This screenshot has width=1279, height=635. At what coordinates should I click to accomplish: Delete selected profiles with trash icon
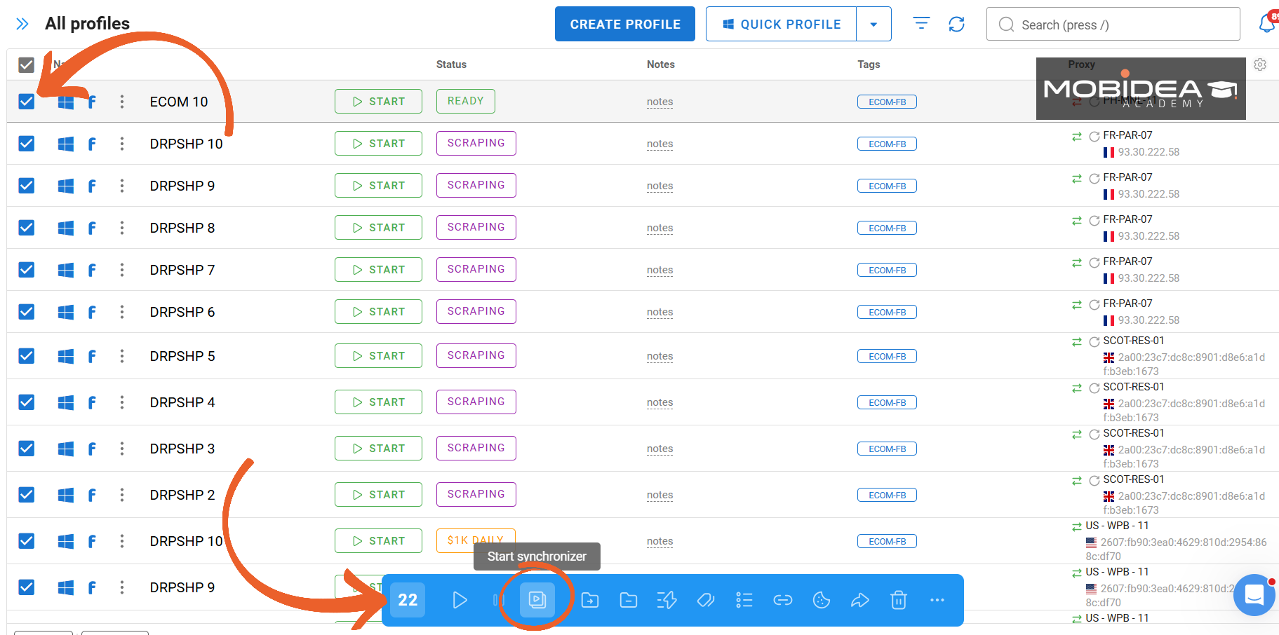pyautogui.click(x=899, y=600)
